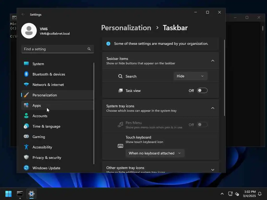
Task: Click the Network & internet wifi icon
Action: click(x=26, y=84)
